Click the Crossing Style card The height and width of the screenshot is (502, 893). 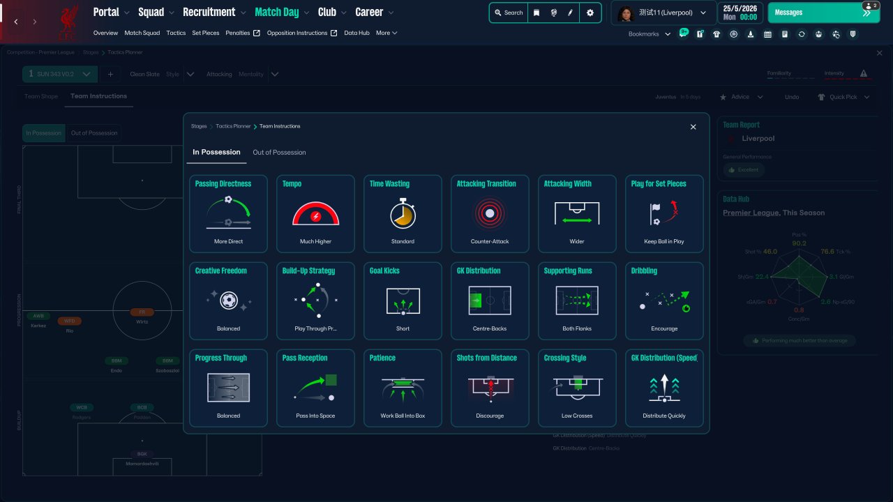[x=577, y=388]
